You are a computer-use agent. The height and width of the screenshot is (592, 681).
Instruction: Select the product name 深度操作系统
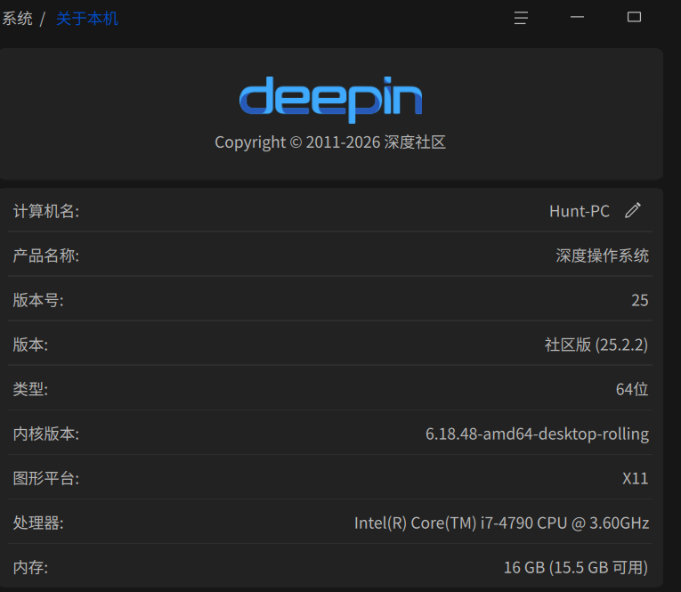(x=603, y=255)
